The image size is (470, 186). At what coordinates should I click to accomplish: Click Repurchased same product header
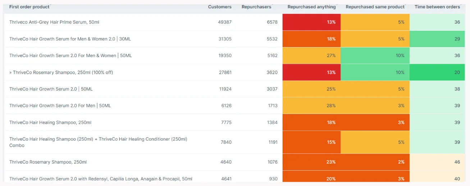coord(375,7)
